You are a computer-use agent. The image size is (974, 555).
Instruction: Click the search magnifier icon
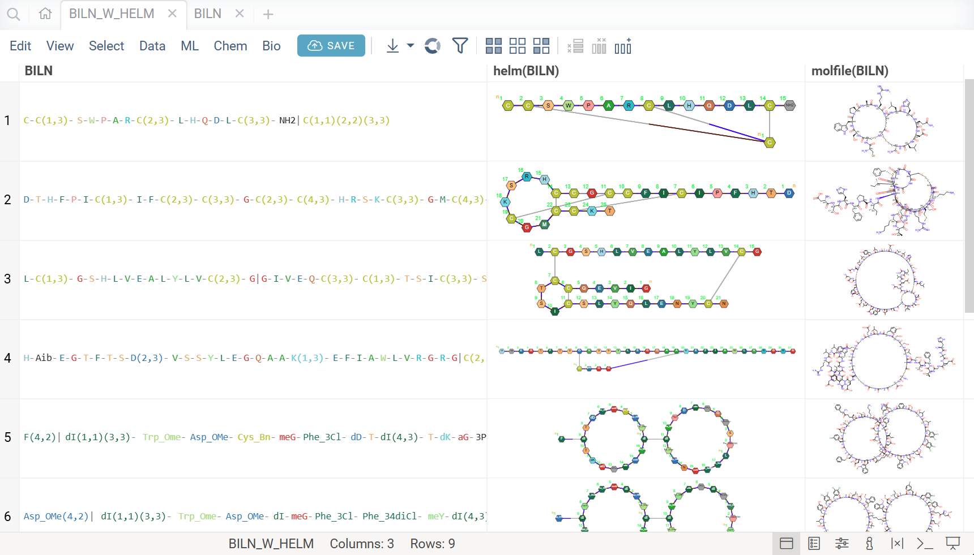pyautogui.click(x=14, y=14)
